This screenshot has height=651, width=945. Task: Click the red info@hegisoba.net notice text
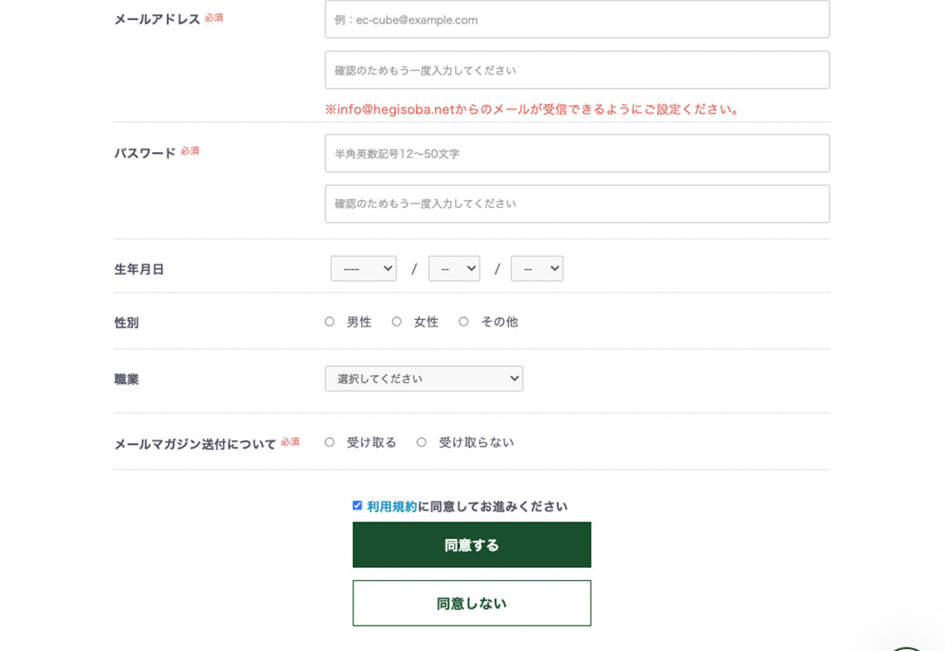click(x=532, y=109)
